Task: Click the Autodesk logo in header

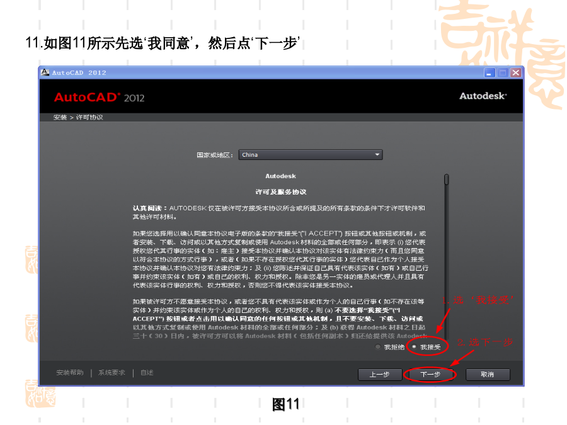Action: pos(483,96)
